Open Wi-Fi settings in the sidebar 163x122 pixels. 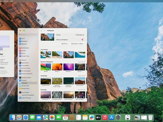click(x=22, y=38)
